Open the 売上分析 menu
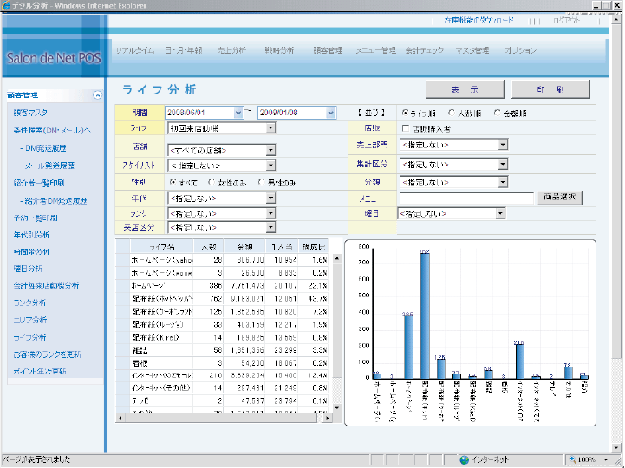 (x=231, y=51)
